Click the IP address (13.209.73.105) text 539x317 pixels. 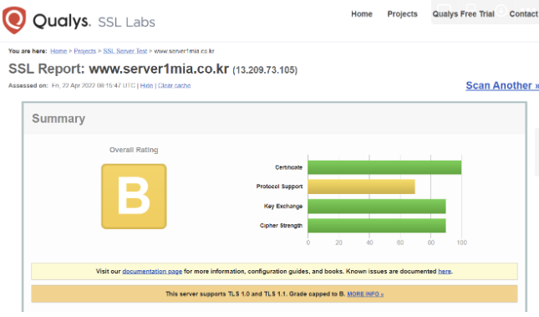point(265,70)
